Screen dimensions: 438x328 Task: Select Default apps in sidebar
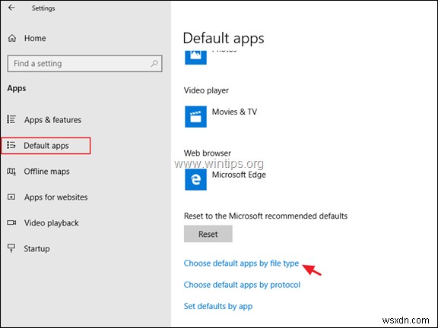(46, 146)
